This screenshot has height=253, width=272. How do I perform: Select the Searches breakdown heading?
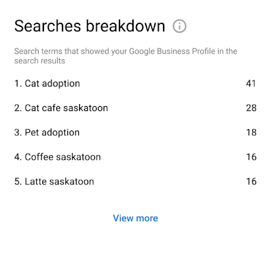89,26
